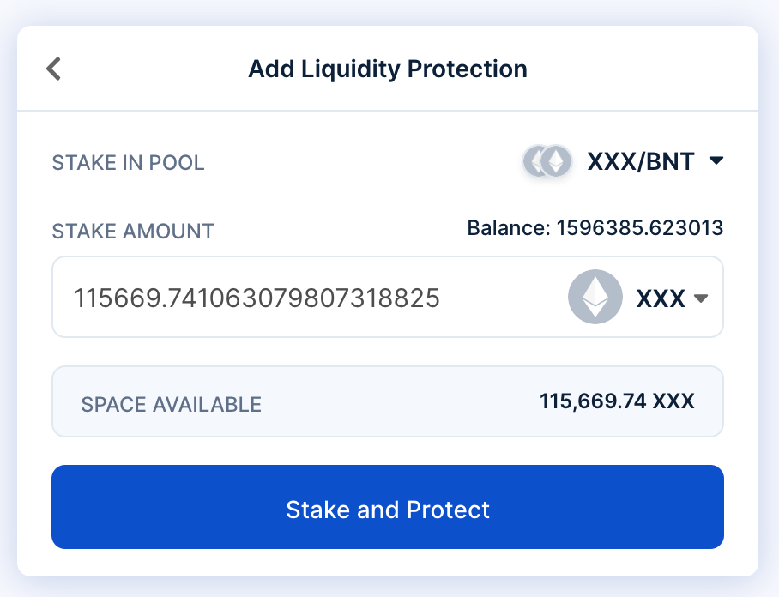Click the STAKE AMOUNT label
Screen dimensions: 779x597
[x=133, y=231]
